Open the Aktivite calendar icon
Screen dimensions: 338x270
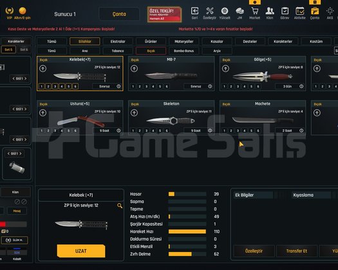300,11
